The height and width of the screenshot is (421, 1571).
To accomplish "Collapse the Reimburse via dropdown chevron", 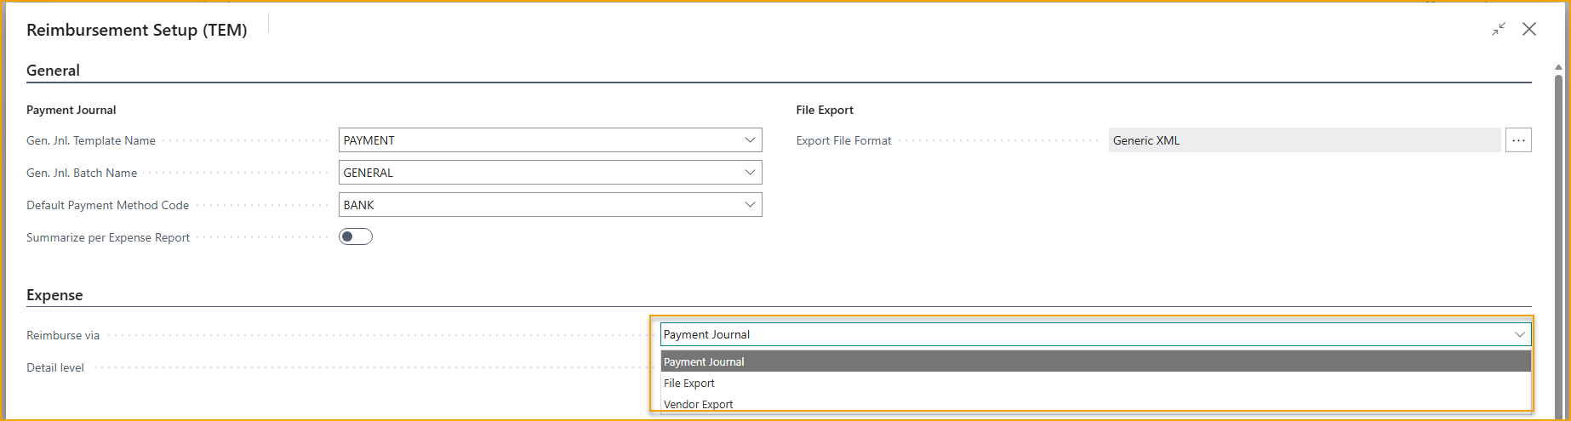I will [x=1519, y=334].
